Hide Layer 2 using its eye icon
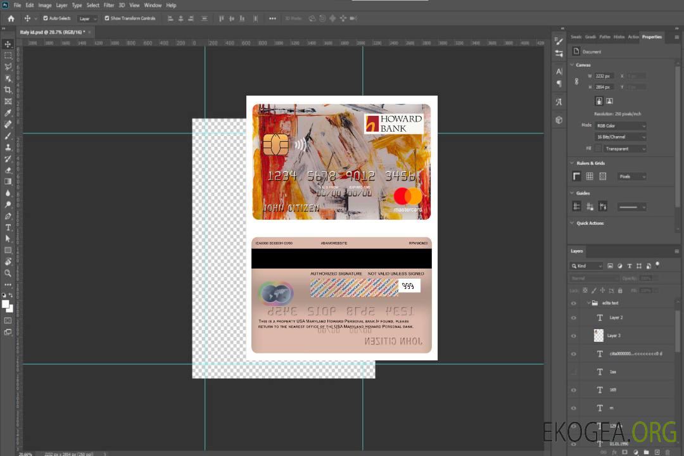This screenshot has width=684, height=456. [574, 318]
